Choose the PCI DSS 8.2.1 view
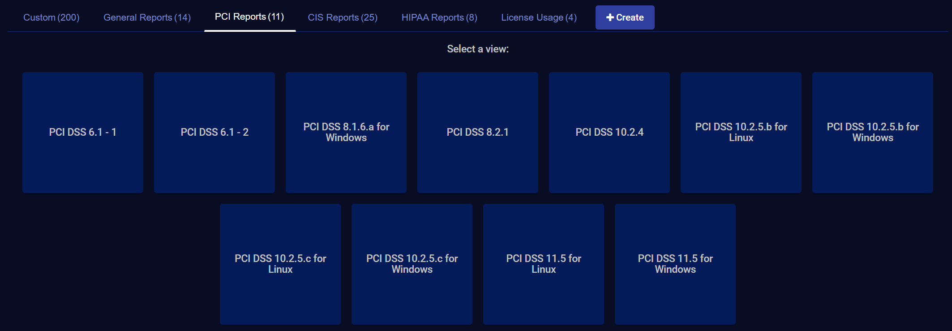The height and width of the screenshot is (331, 952). (x=478, y=133)
